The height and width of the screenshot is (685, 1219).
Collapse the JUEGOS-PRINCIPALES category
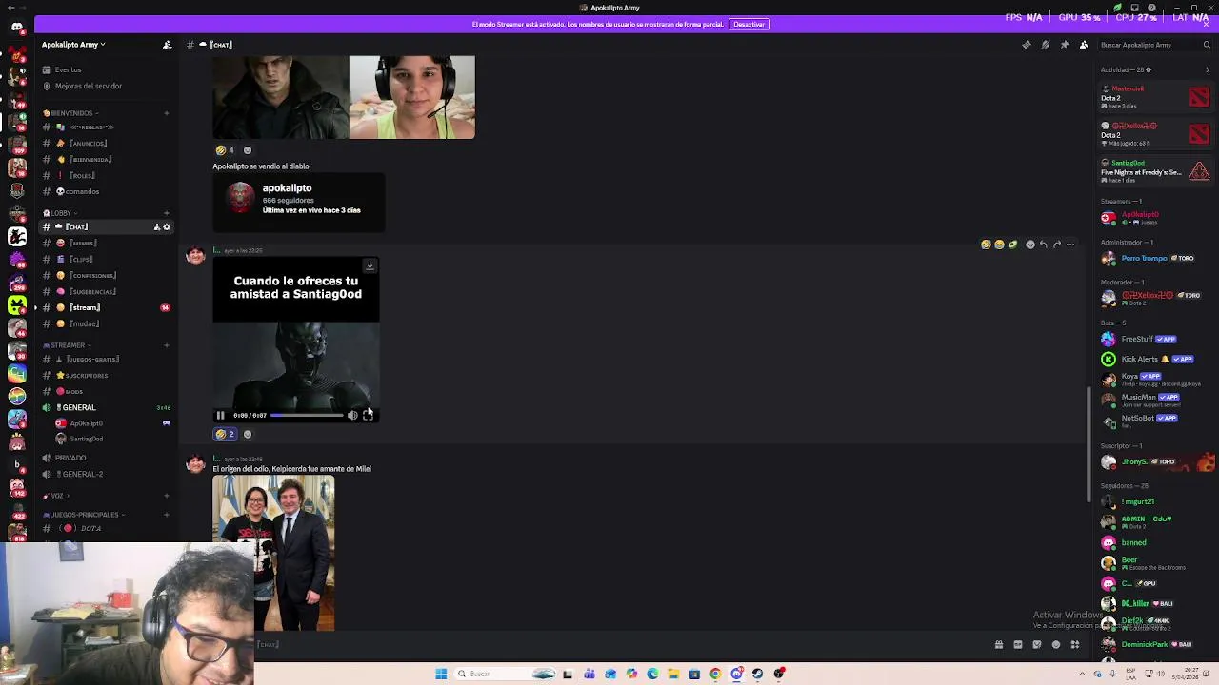click(84, 515)
